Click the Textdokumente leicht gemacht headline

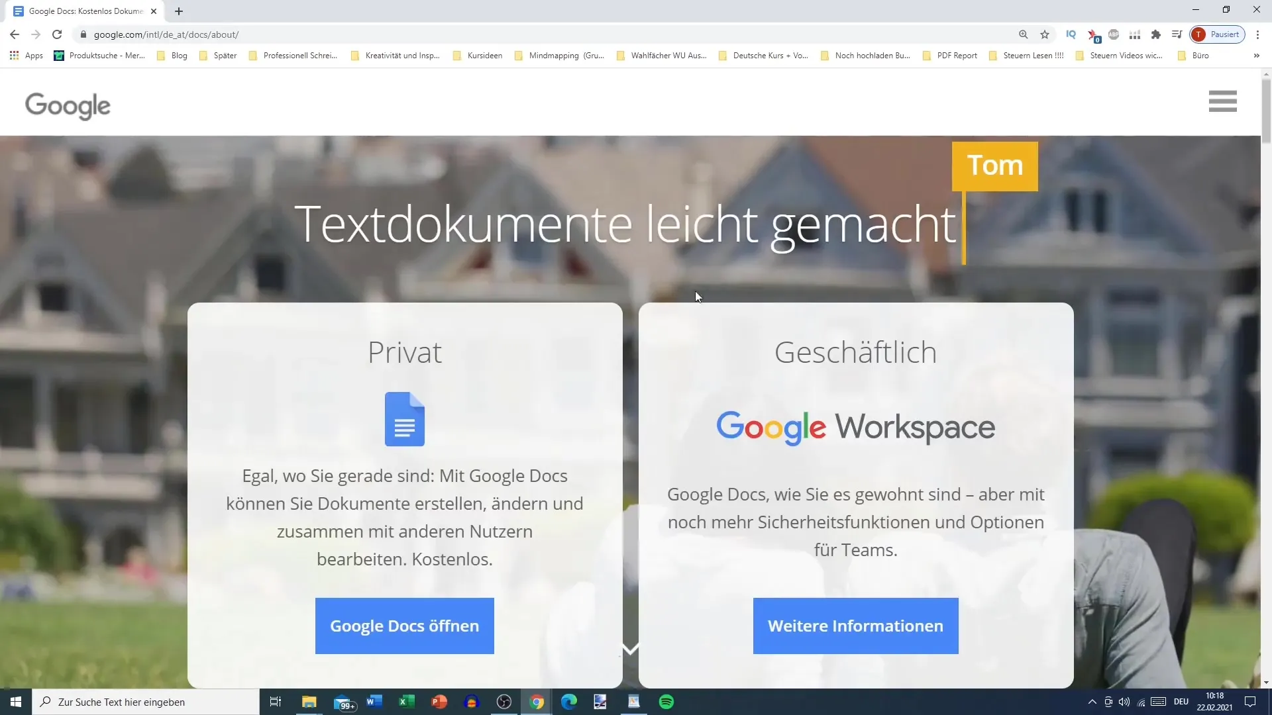coord(625,225)
